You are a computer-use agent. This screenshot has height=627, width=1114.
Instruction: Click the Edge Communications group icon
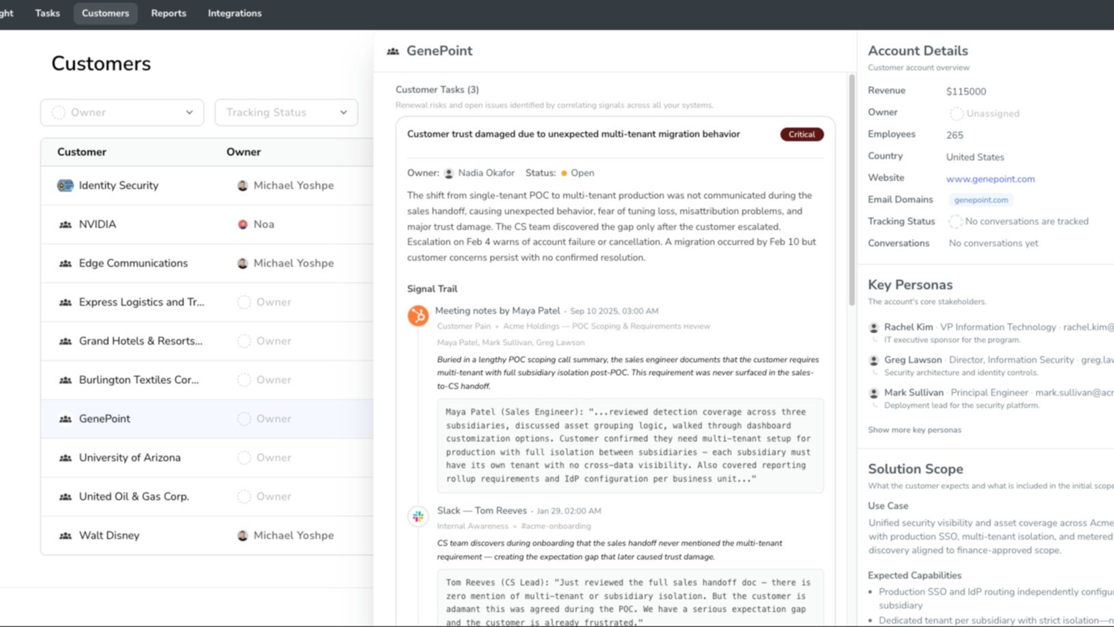(65, 263)
